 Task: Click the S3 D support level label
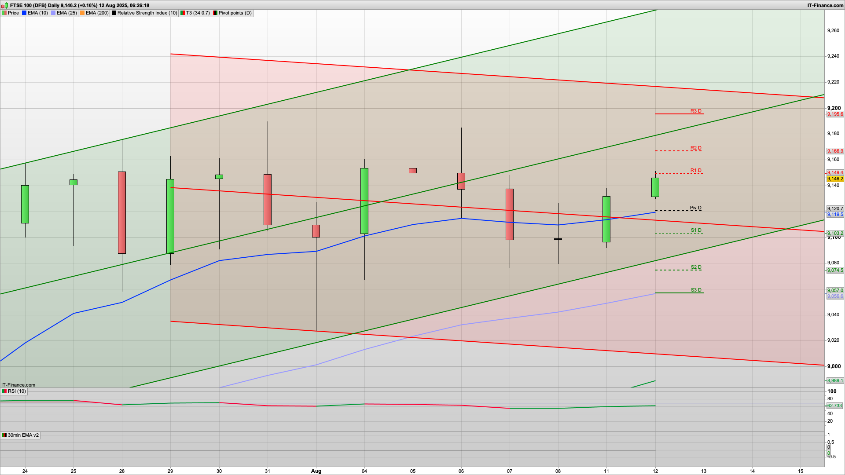click(696, 290)
